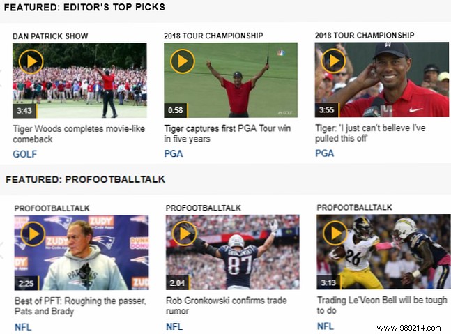Screen dimensions: 451x334
Task: Play the 'can't believe I've pulled this off' video
Action: (333, 61)
